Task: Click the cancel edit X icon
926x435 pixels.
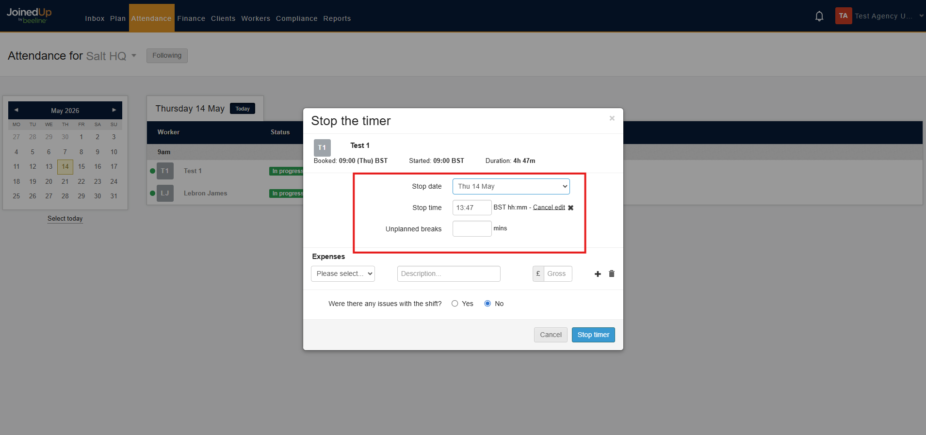Action: pyautogui.click(x=571, y=208)
